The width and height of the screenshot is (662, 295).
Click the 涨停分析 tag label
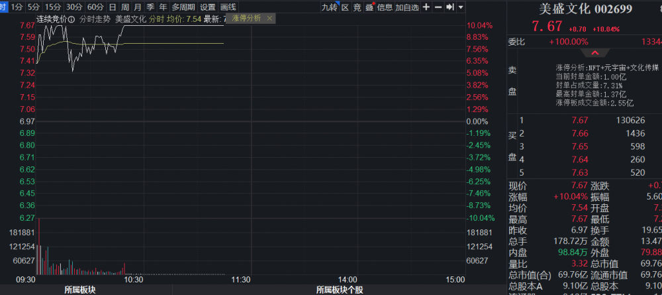(246, 18)
